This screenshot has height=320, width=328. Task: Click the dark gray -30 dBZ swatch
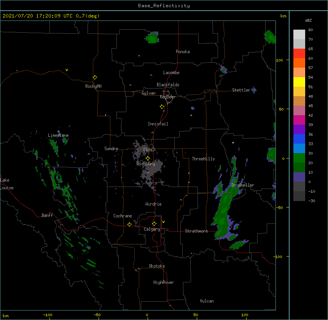(x=299, y=196)
